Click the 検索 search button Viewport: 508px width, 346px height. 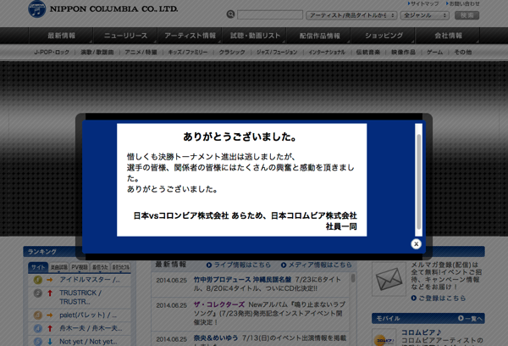pyautogui.click(x=467, y=15)
